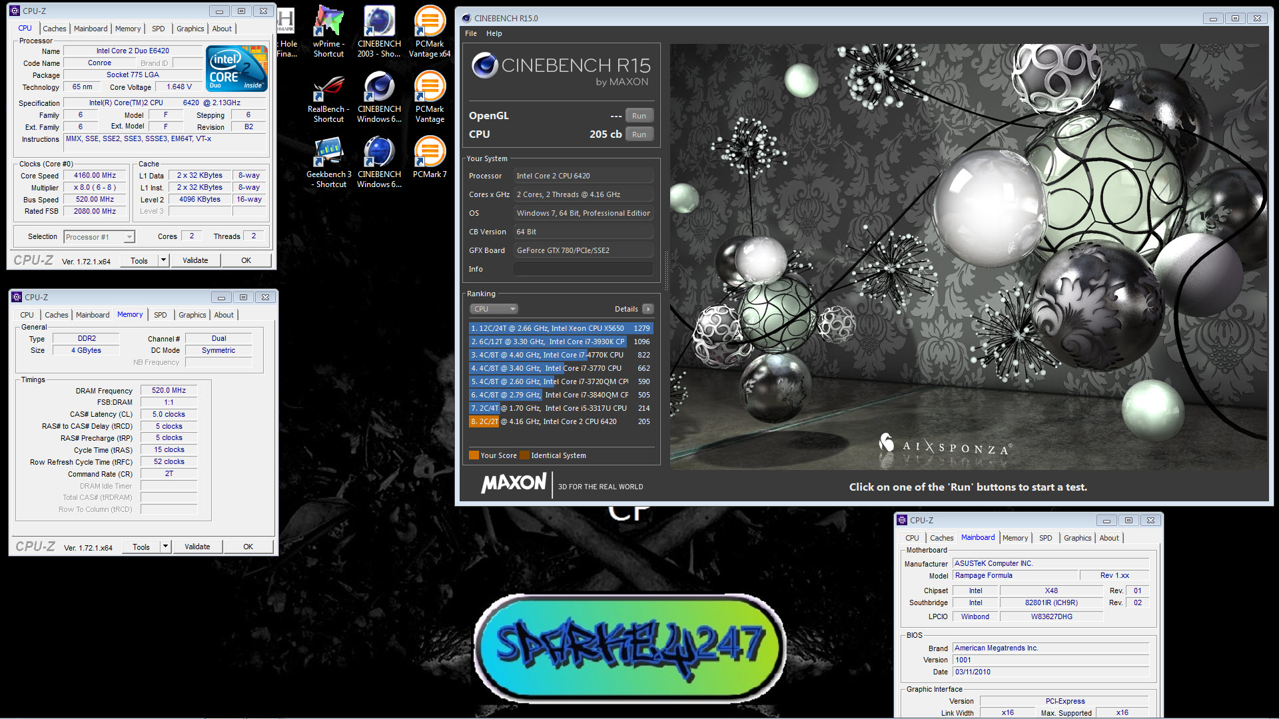This screenshot has height=719, width=1279.
Task: Select ranking row Core i7-3720QM
Action: pyautogui.click(x=561, y=381)
